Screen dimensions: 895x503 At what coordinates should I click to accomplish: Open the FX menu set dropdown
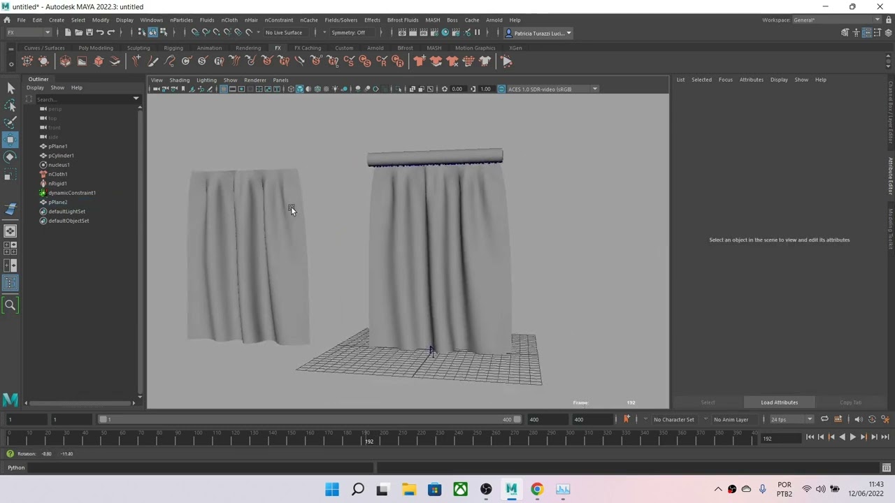pos(29,33)
